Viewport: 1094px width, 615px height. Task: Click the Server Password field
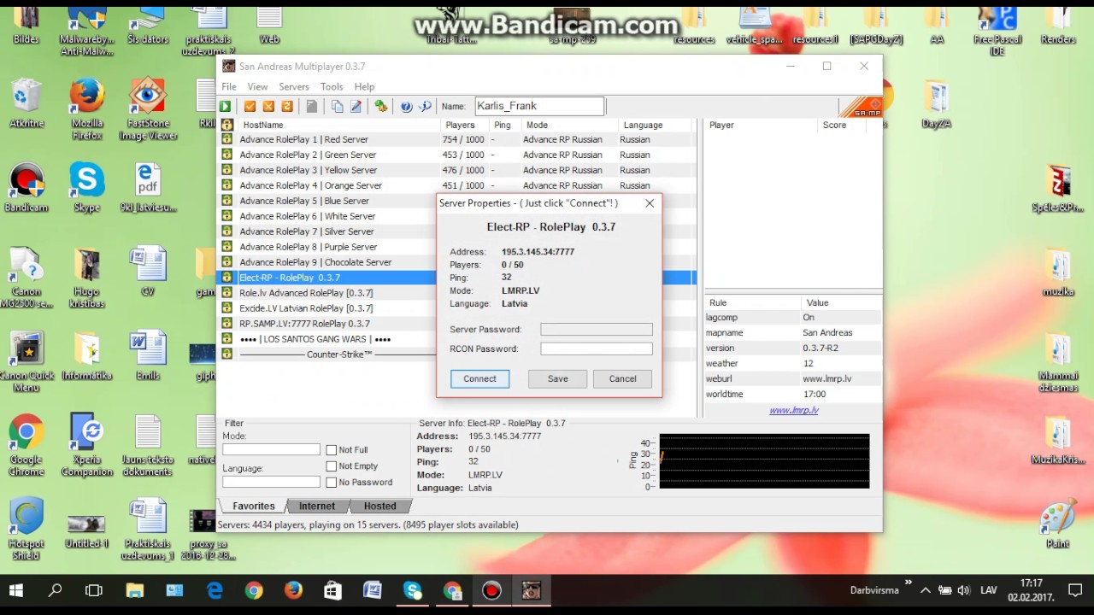pyautogui.click(x=597, y=329)
